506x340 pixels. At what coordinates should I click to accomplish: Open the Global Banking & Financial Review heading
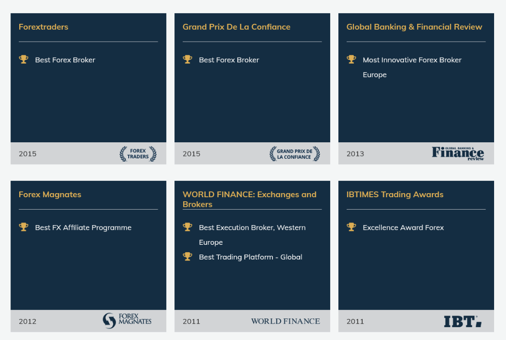click(414, 27)
